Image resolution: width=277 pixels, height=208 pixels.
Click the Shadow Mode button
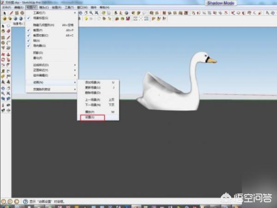tap(221, 3)
